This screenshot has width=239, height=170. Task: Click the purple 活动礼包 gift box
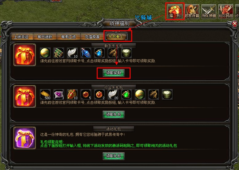point(25,138)
